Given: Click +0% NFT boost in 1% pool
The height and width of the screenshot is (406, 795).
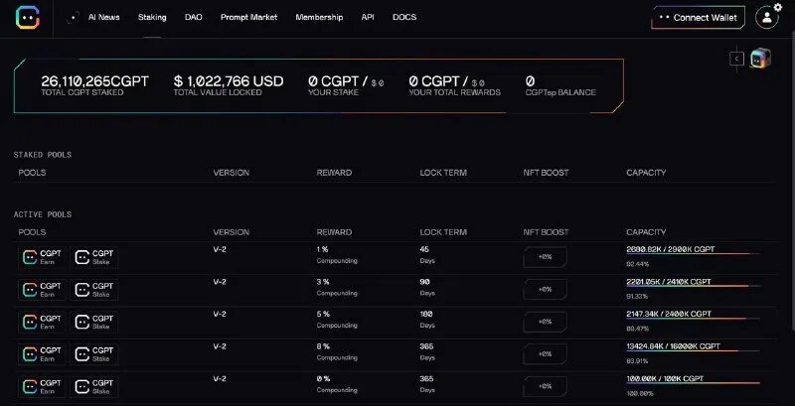Looking at the screenshot, I should (x=545, y=257).
